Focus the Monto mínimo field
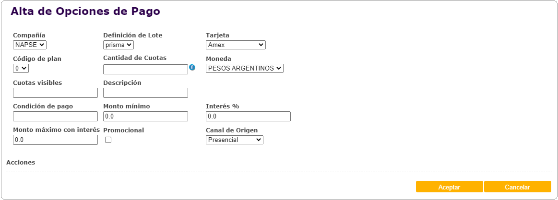Screen dimensions: 558x200 pos(145,116)
